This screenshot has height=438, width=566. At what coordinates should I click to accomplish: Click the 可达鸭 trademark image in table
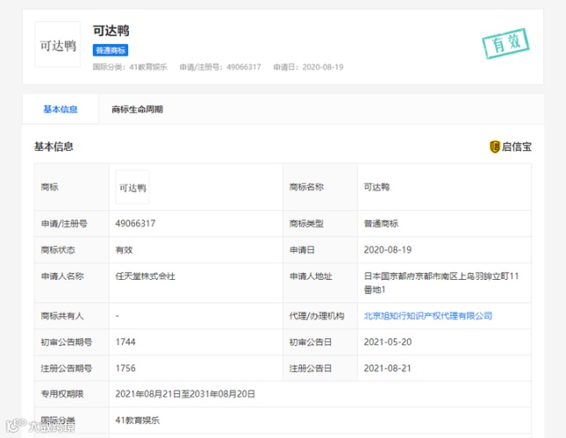click(x=132, y=187)
